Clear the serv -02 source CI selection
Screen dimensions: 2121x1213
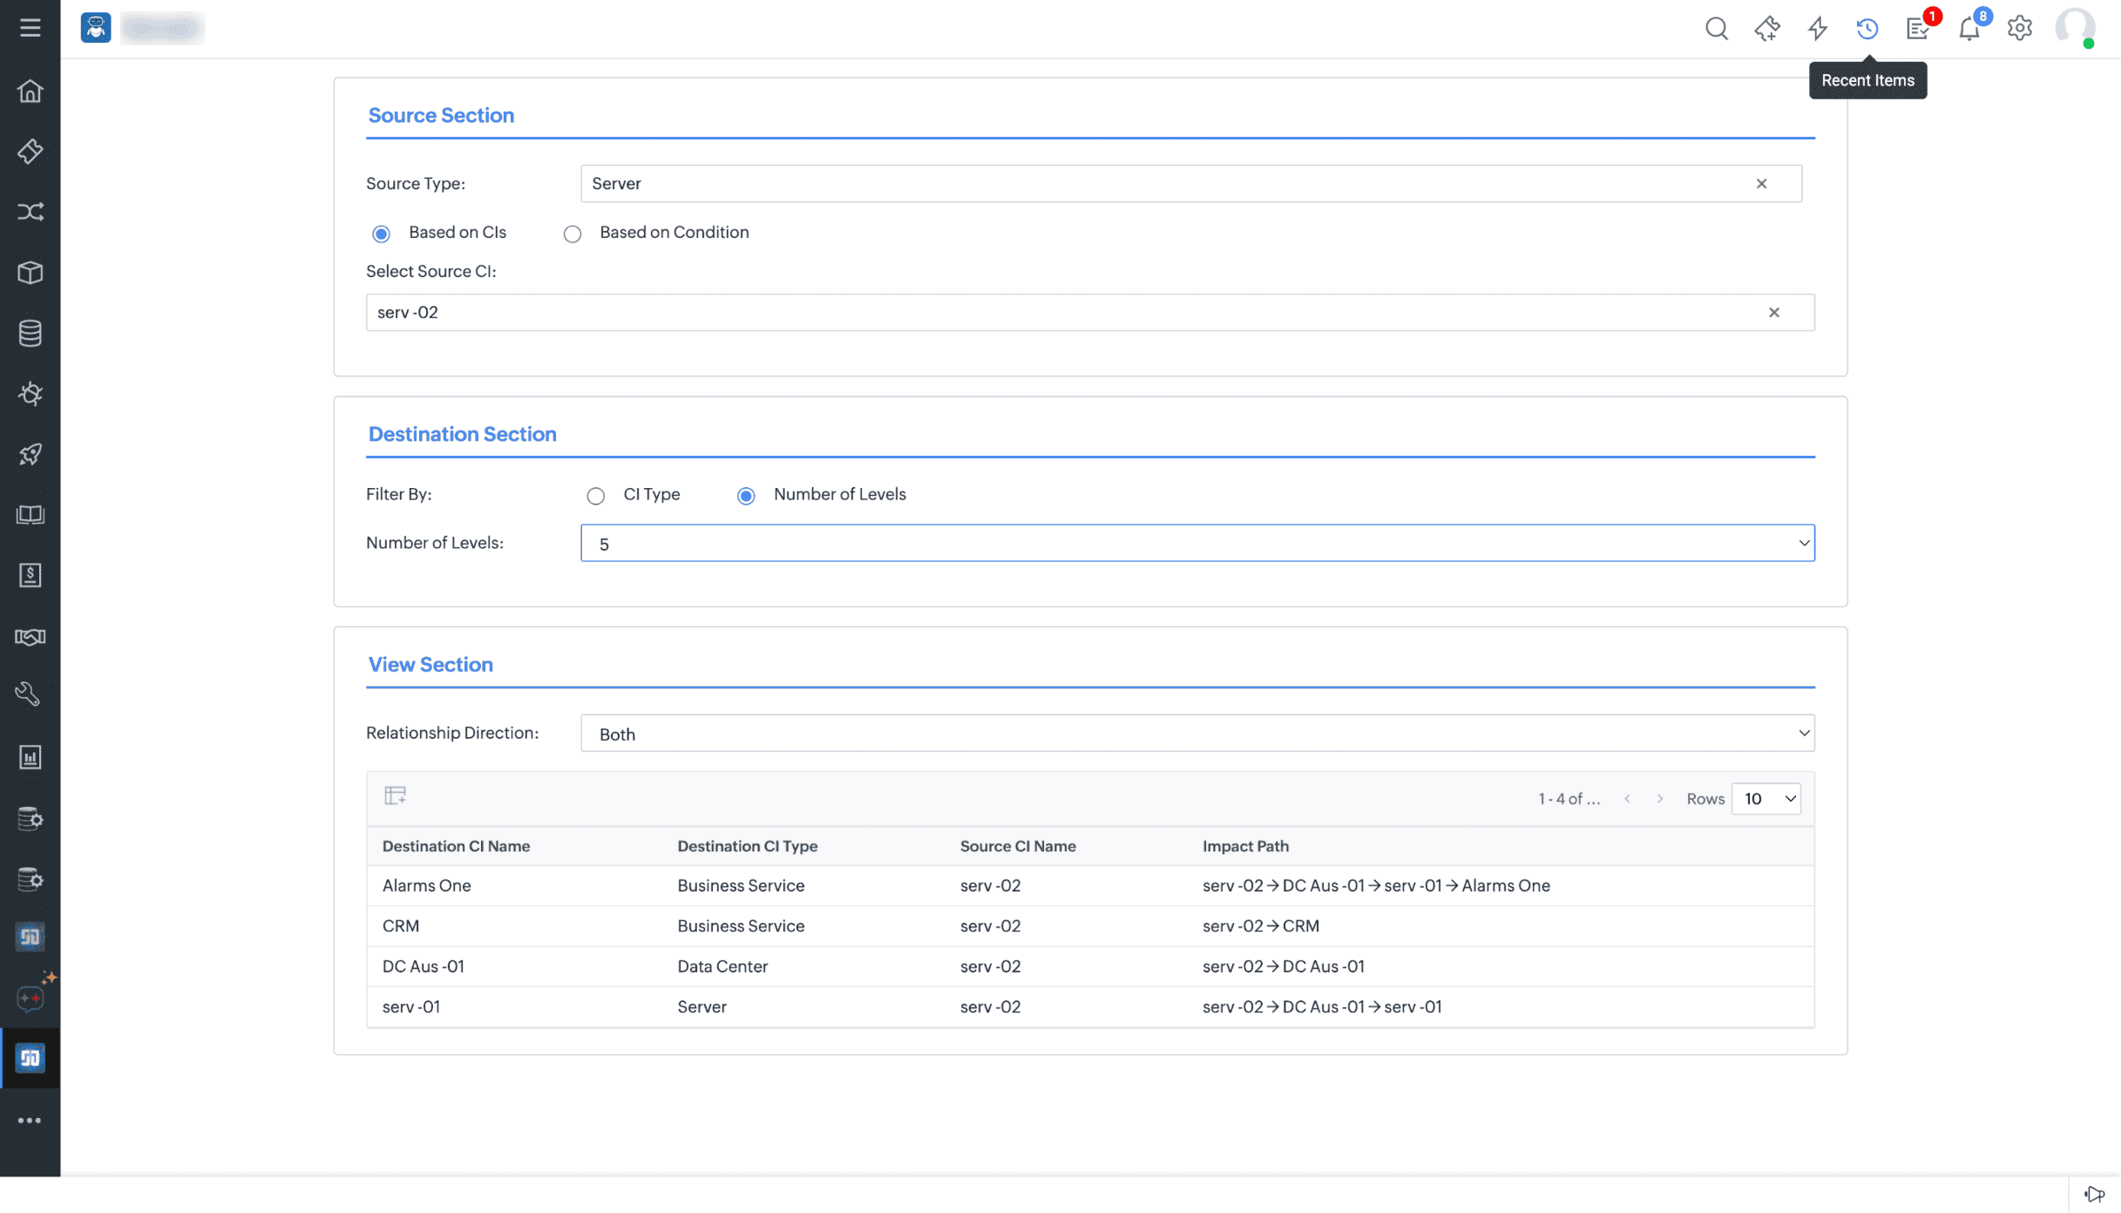pos(1773,313)
